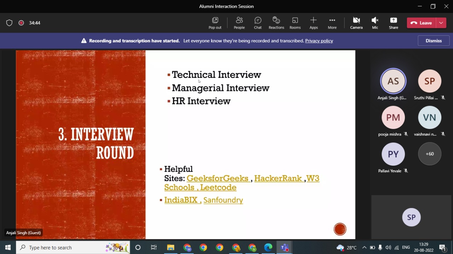Click the red circle on the slide
The width and height of the screenshot is (453, 254).
pos(340,229)
